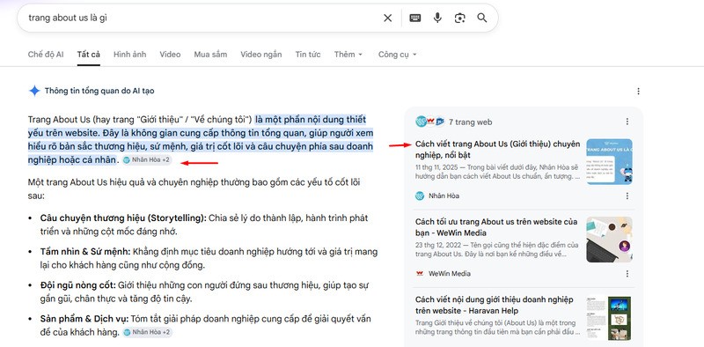Click Sản phẩm & Dịch vụ bullet heading
Viewport: 704px width, 347px height.
click(x=84, y=319)
